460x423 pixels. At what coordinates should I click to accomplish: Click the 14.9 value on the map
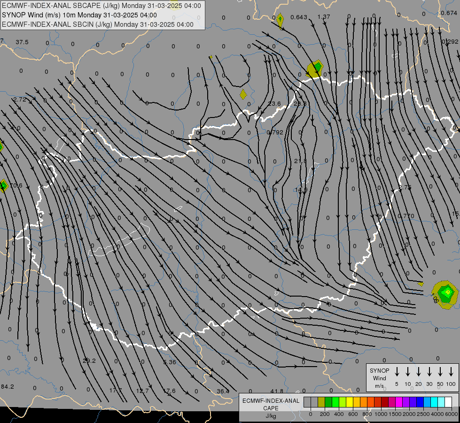(x=301, y=190)
